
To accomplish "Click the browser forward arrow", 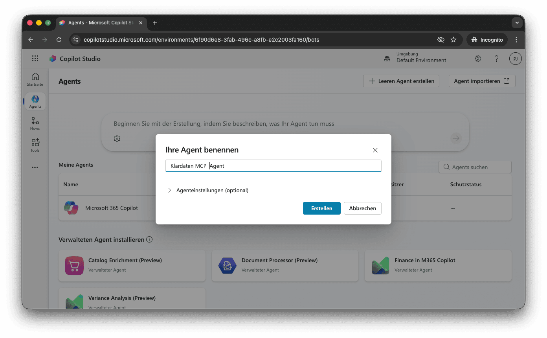I will click(x=45, y=40).
